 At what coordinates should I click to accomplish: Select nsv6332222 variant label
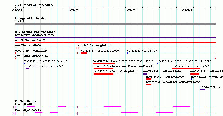pos(207,71)
